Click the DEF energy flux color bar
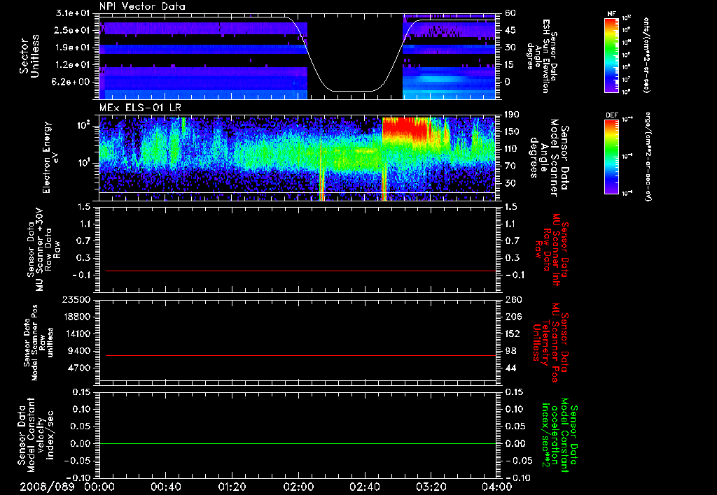Image resolution: width=717 pixels, height=495 pixels. (612, 157)
